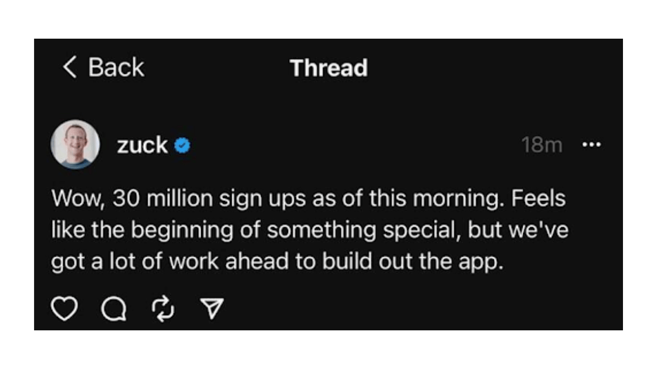Screen dimensions: 657x369
Task: Click the reply speech bubble icon
Action: (x=115, y=307)
